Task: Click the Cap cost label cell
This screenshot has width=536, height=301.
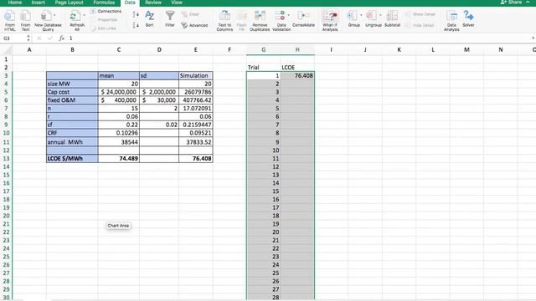Action: coord(72,92)
